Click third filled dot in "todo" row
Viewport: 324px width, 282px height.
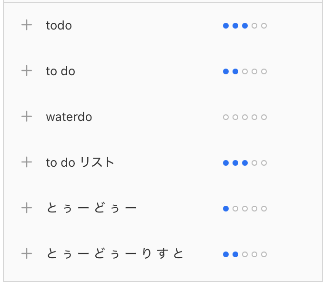pos(245,26)
